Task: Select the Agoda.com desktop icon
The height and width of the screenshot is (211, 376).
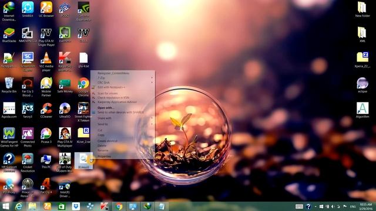Action: [9, 110]
